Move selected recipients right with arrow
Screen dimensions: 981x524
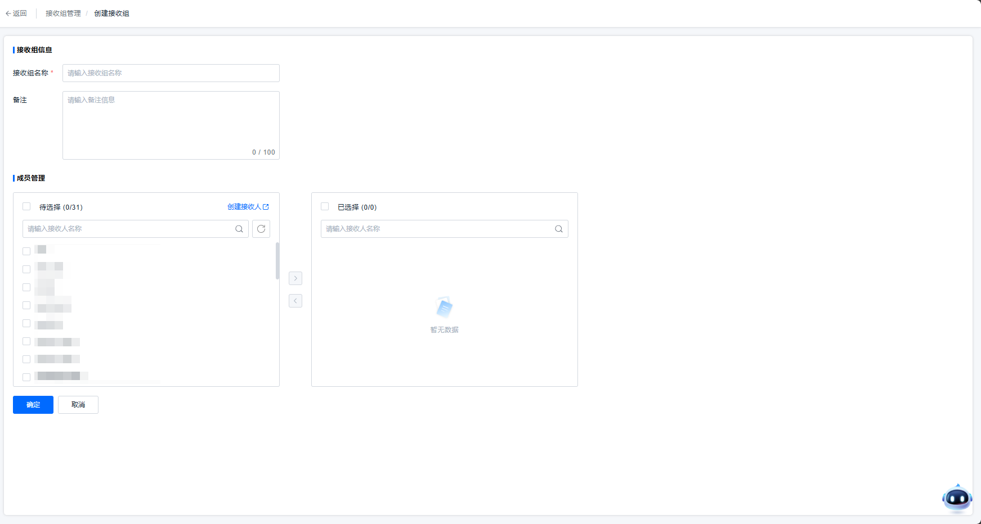point(295,278)
